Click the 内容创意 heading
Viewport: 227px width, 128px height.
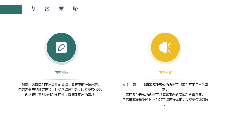[x=61, y=73]
